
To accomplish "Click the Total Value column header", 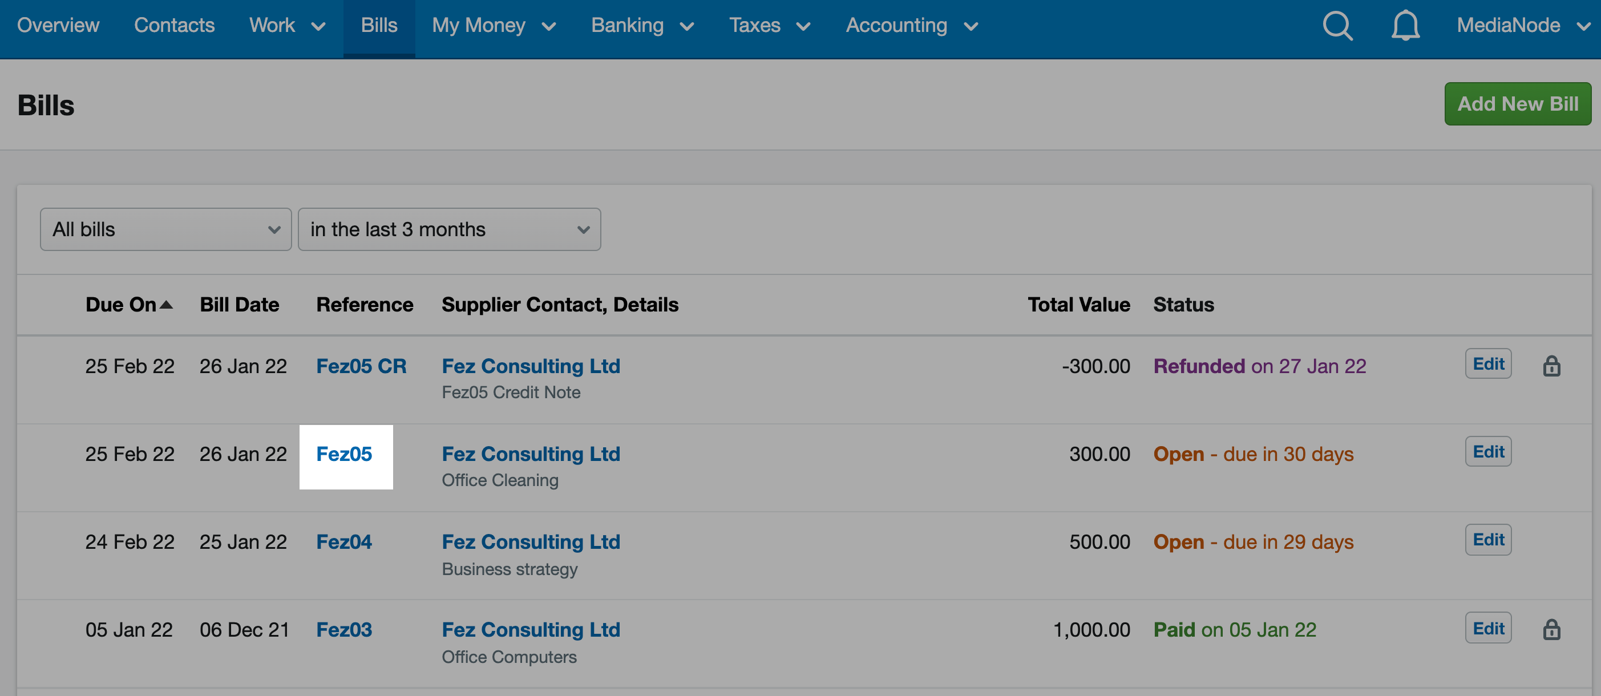I will click(1078, 305).
